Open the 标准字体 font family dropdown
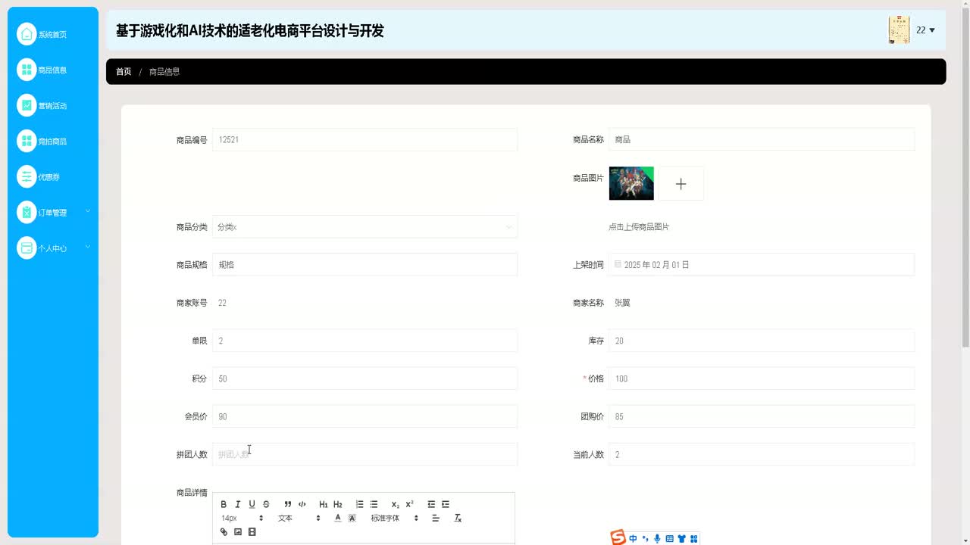 (x=394, y=519)
